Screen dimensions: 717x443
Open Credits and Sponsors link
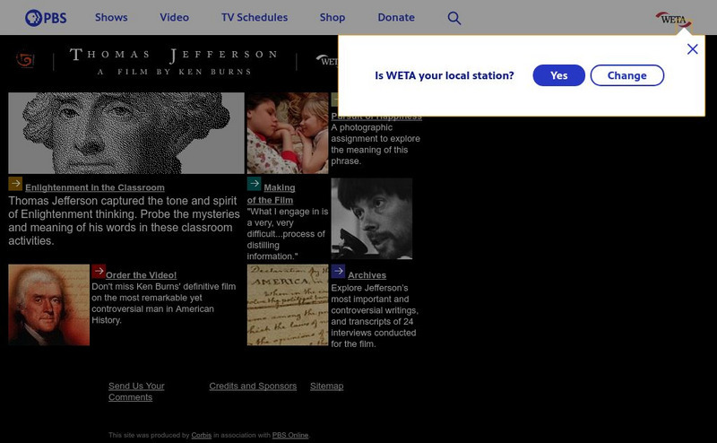253,386
